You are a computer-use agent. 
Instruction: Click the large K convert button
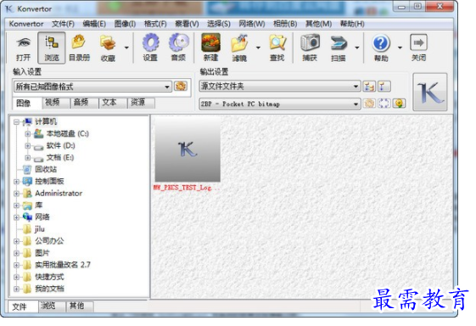(430, 92)
